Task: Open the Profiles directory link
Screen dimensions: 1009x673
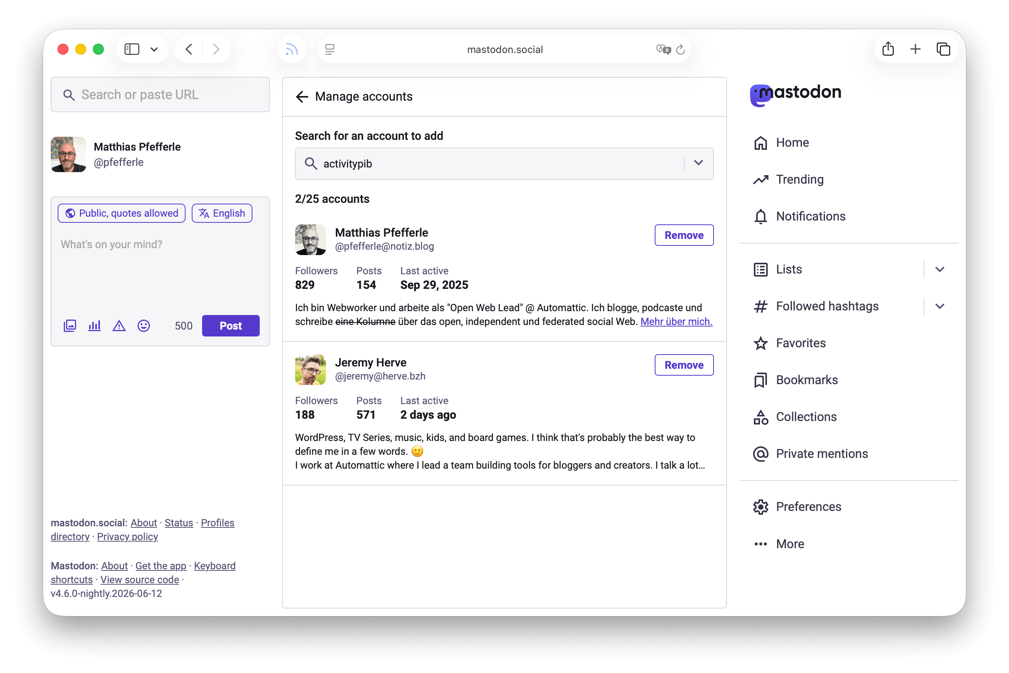Action: [x=218, y=523]
